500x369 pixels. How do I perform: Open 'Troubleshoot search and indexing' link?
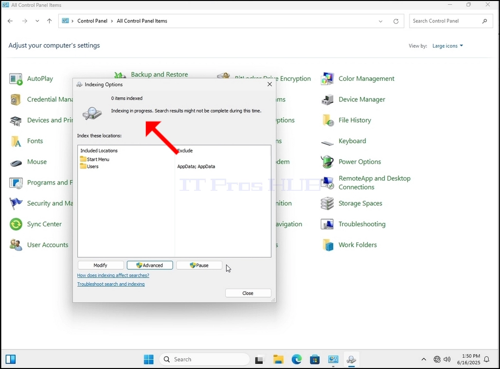click(110, 284)
